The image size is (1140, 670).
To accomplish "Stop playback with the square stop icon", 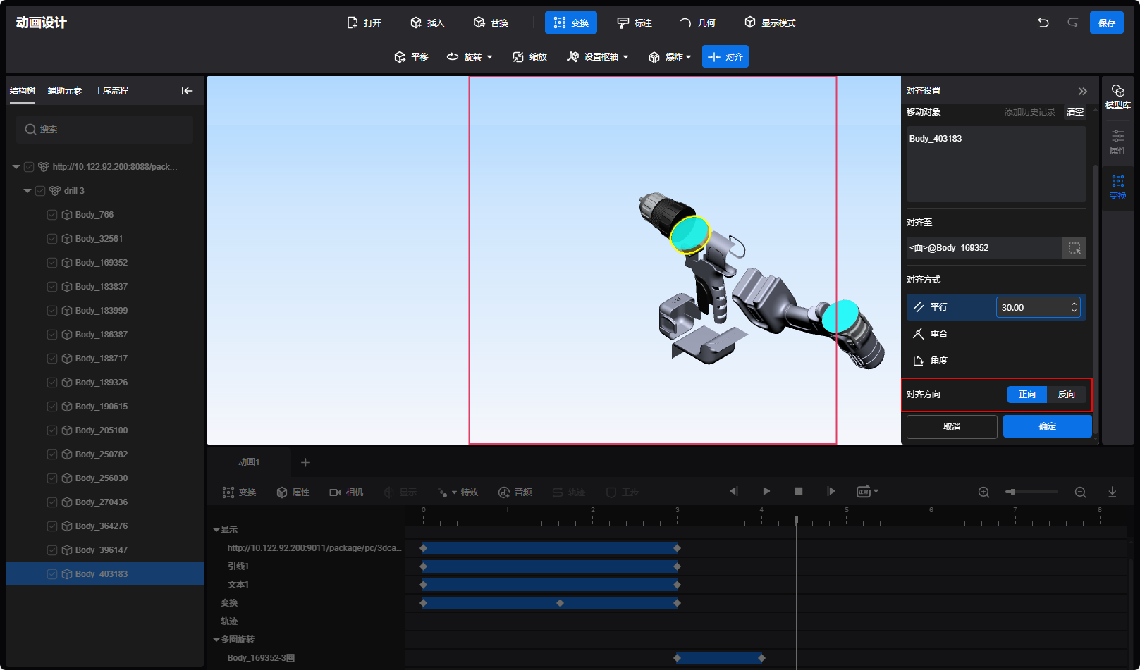I will click(799, 491).
